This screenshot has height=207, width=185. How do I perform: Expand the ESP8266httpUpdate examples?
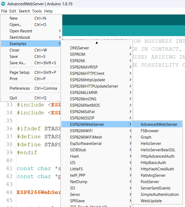pos(97,80)
